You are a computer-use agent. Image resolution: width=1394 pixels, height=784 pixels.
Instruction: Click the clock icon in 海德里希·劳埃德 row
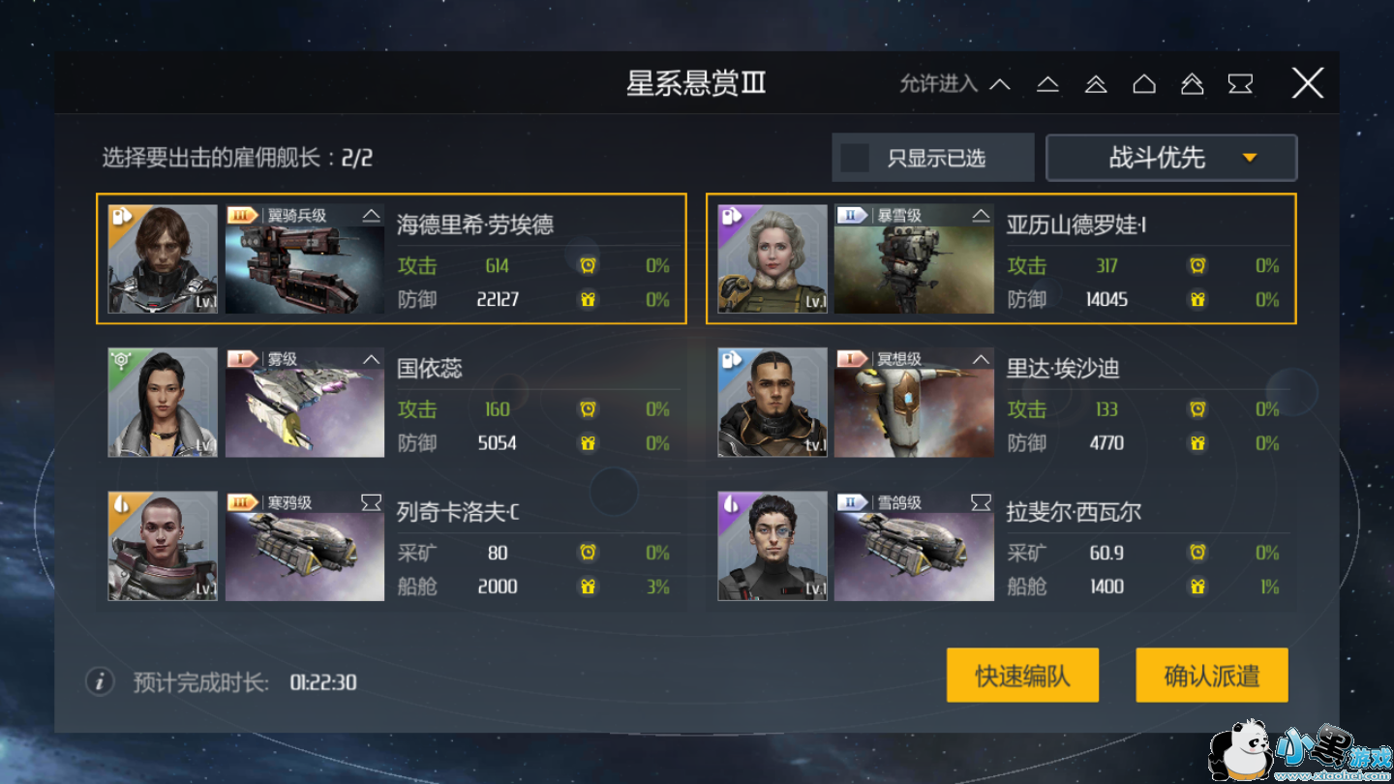[x=588, y=265]
